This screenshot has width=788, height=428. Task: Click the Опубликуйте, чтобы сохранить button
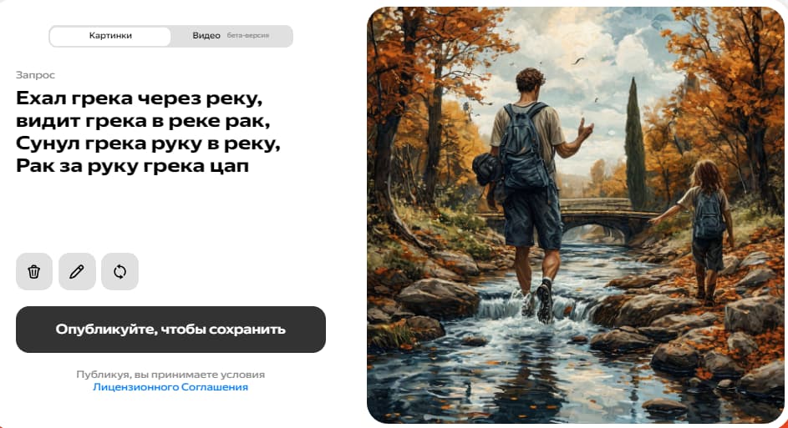pos(170,330)
